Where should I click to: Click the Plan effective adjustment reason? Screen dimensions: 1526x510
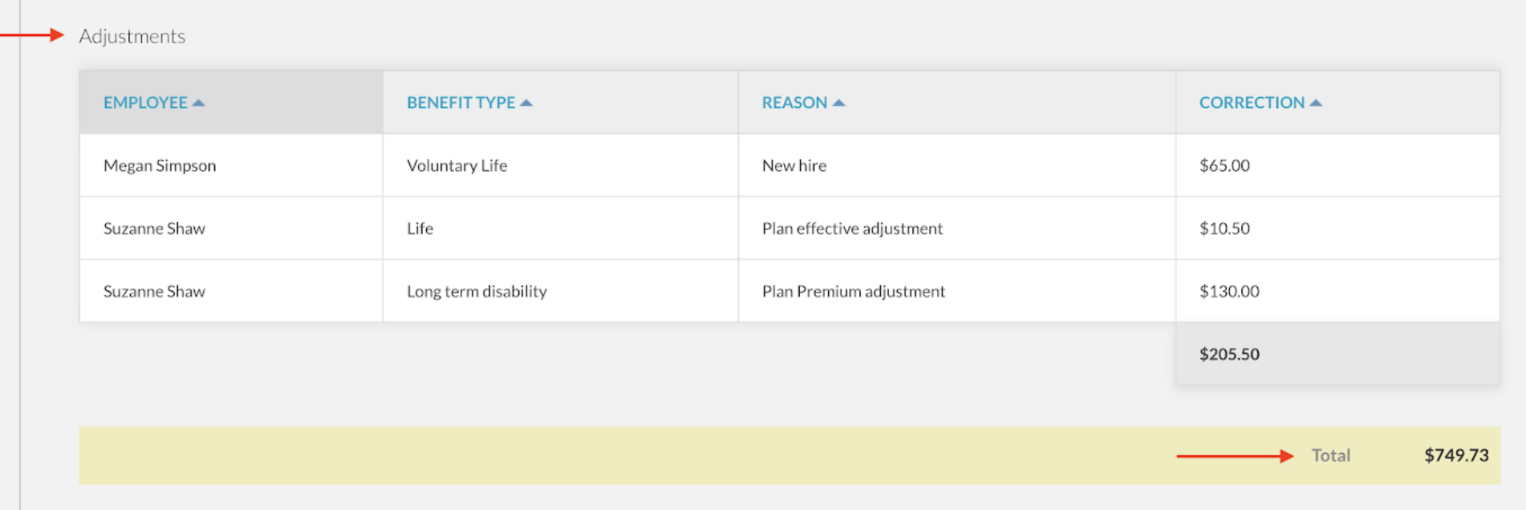tap(852, 229)
